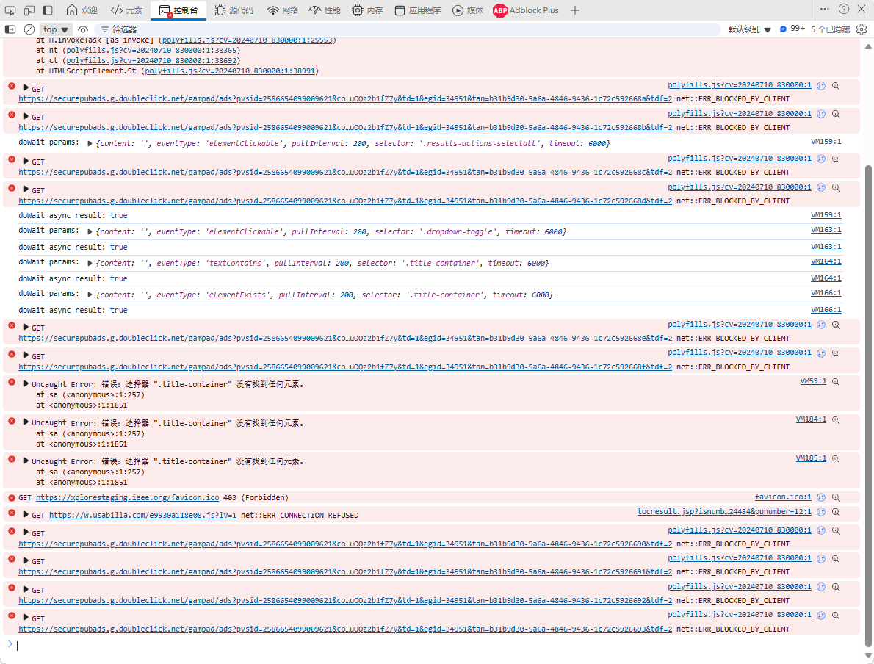The height and width of the screenshot is (664, 874).
Task: Expand the doWait params object with textContains
Action: pos(90,263)
